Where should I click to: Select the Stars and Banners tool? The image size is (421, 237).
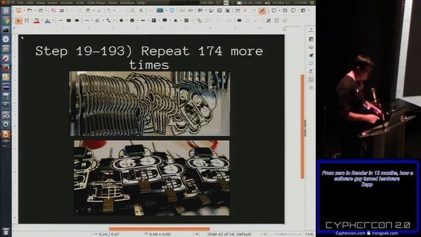click(x=176, y=20)
